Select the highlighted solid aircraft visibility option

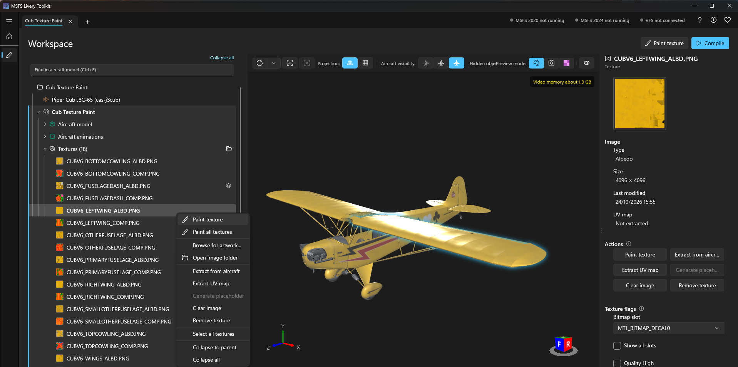click(x=457, y=63)
